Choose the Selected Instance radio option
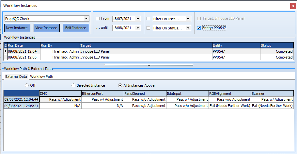This screenshot has height=154, width=297. pos(73,85)
